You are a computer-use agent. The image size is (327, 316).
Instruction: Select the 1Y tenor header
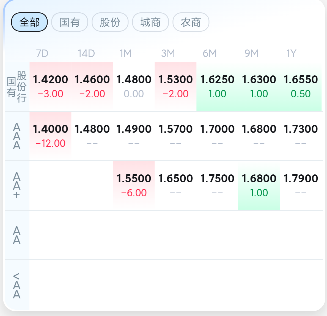[x=291, y=53]
